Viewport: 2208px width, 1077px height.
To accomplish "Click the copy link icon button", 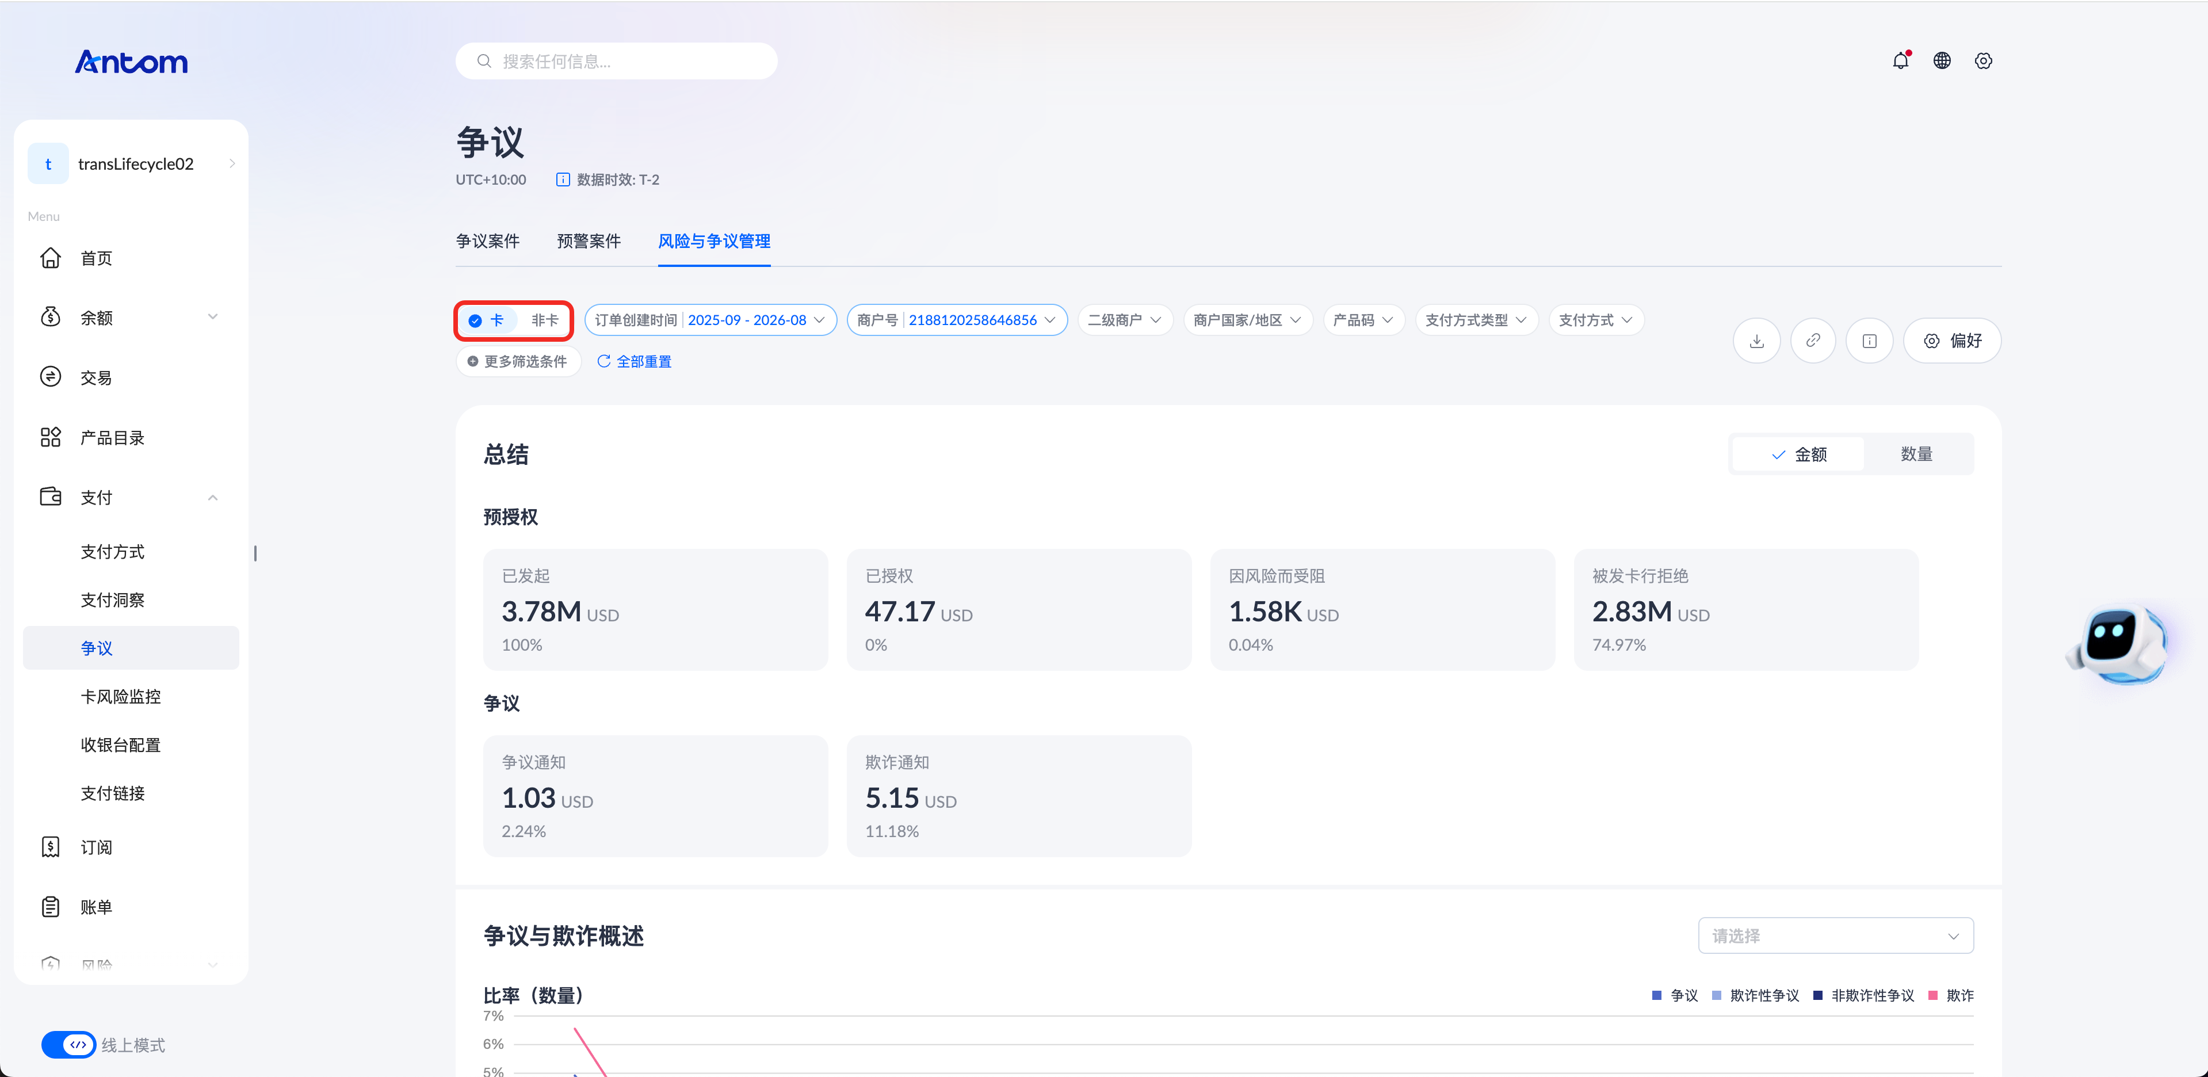I will [x=1813, y=341].
